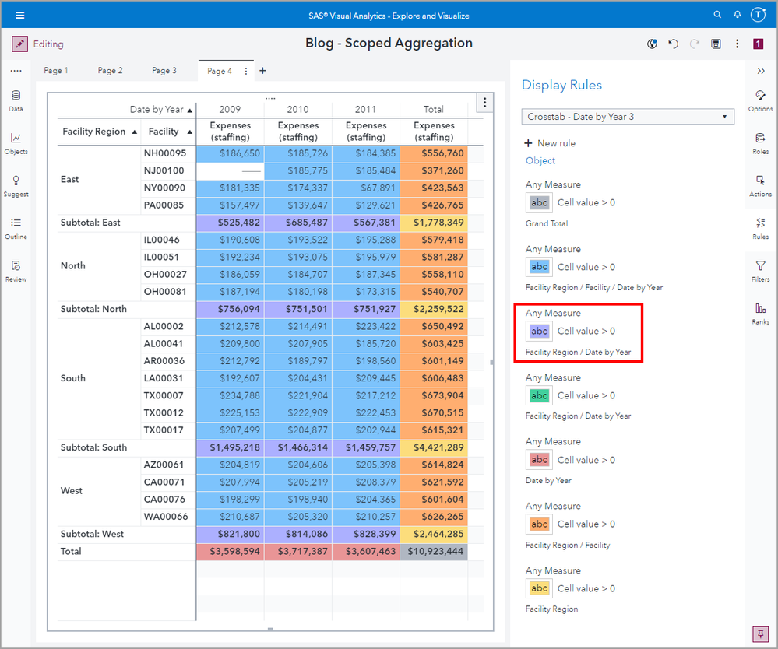The image size is (778, 649).
Task: Sort by Facility Region column arrow
Action: pyautogui.click(x=135, y=132)
